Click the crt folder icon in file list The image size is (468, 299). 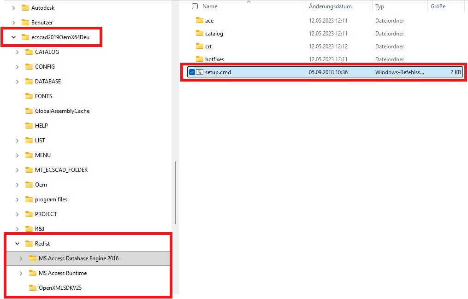tap(199, 46)
